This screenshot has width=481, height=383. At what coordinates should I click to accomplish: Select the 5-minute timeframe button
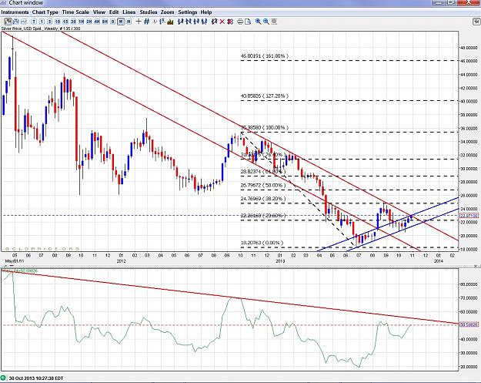50,22
